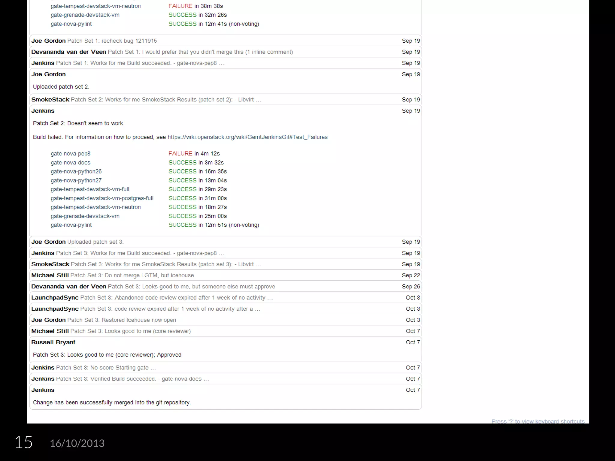Click the 'Sep 26' date on Devananda's comment

click(411, 287)
